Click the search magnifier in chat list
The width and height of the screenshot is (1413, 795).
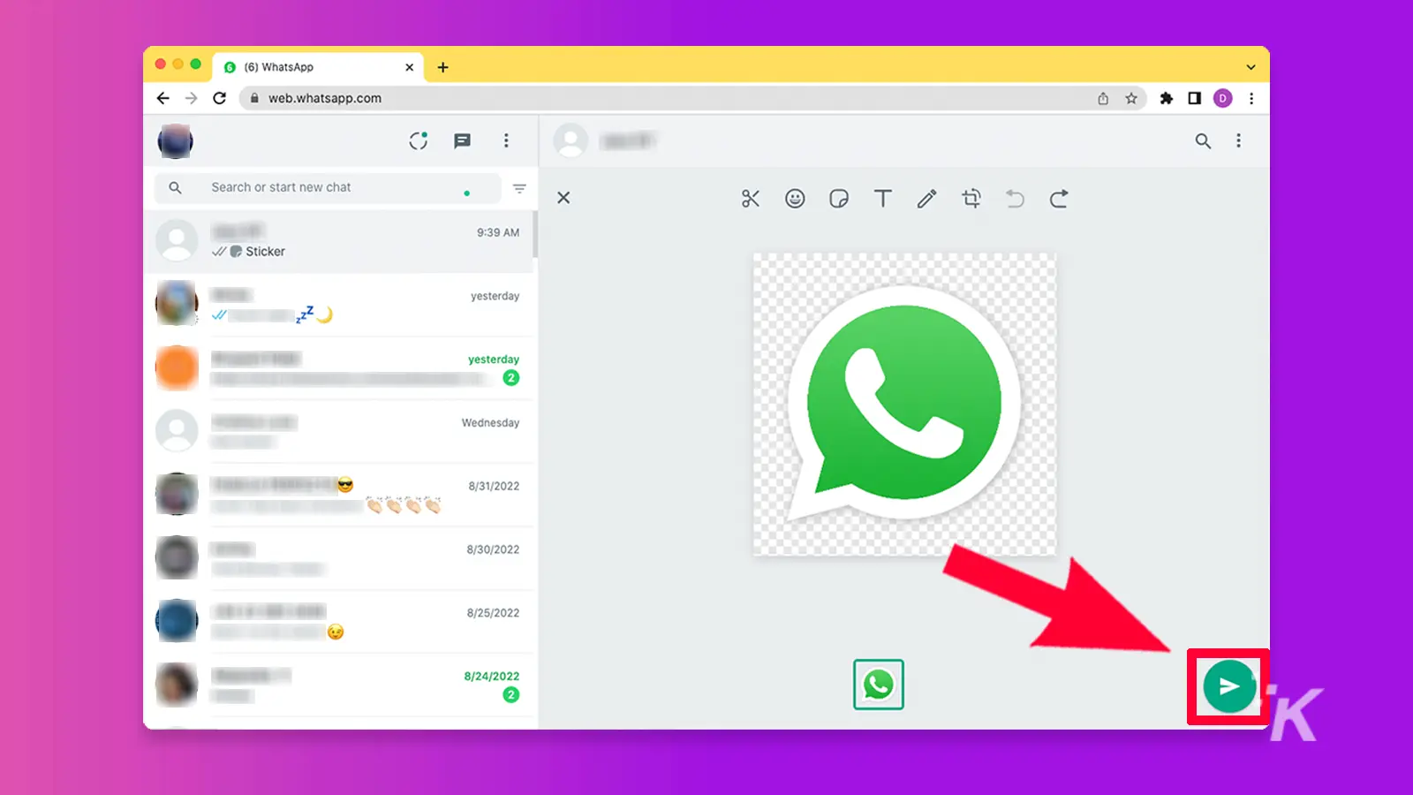click(175, 187)
